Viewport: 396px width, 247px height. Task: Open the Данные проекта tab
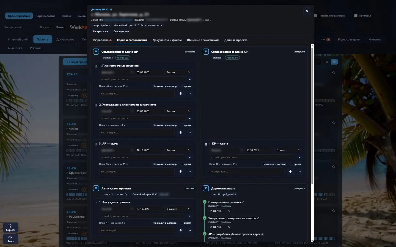point(236,40)
